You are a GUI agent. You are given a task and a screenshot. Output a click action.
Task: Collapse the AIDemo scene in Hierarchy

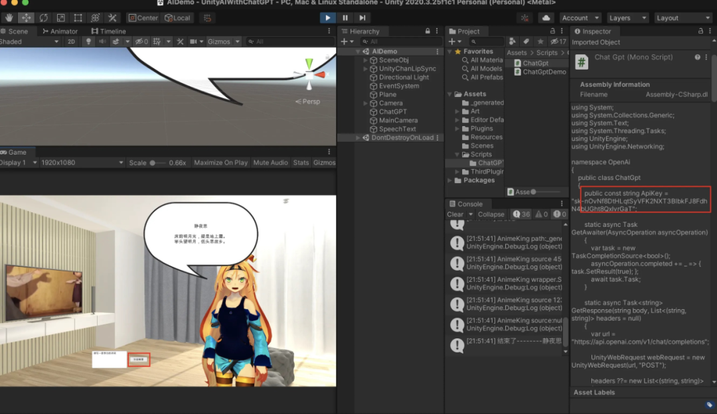tap(358, 52)
